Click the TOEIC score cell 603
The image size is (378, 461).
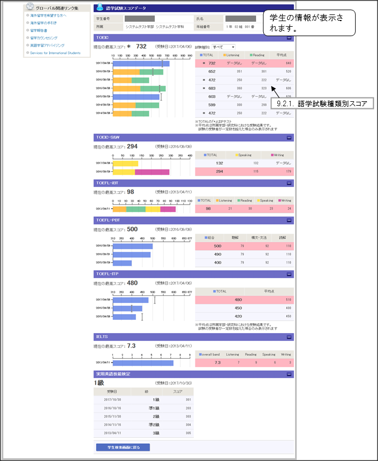coord(212,96)
